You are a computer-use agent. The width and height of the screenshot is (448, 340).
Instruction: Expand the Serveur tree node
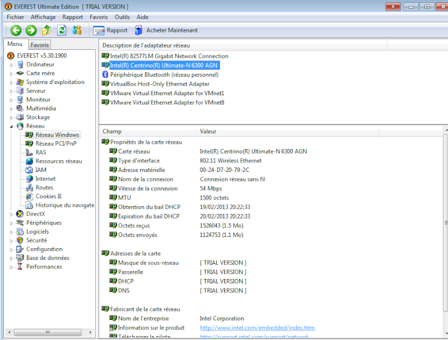click(x=11, y=92)
